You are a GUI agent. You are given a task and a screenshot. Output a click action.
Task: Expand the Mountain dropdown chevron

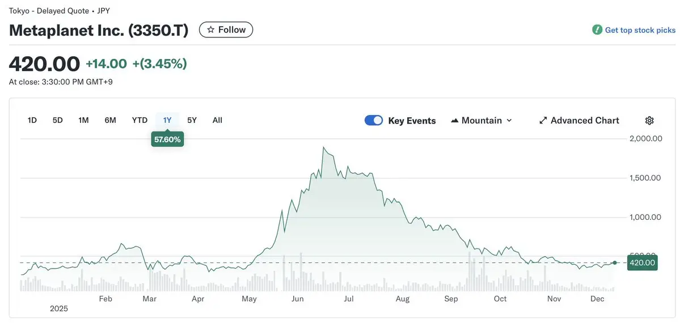[509, 120]
